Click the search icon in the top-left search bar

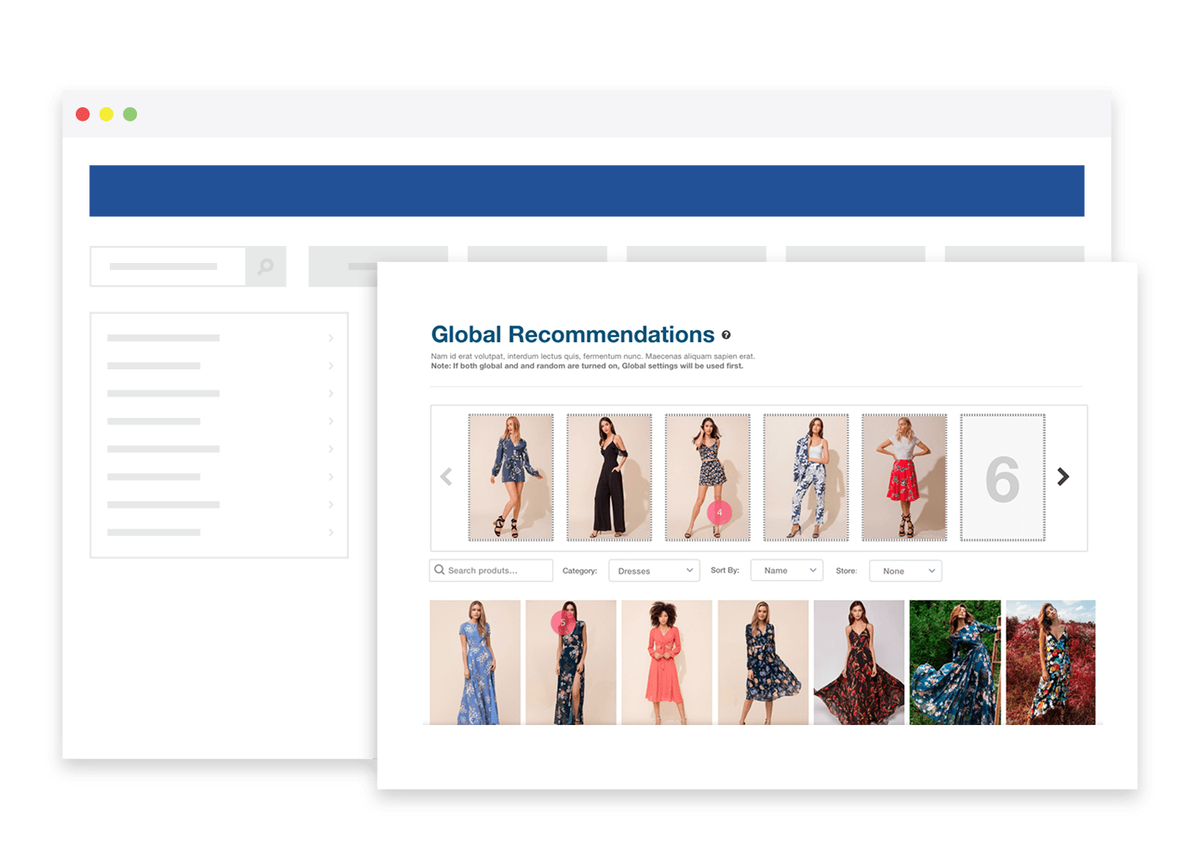click(x=265, y=266)
